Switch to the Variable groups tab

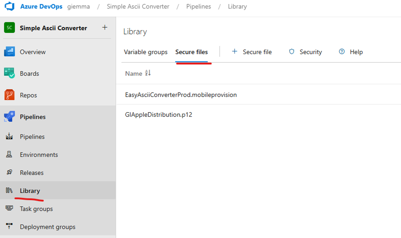click(146, 52)
